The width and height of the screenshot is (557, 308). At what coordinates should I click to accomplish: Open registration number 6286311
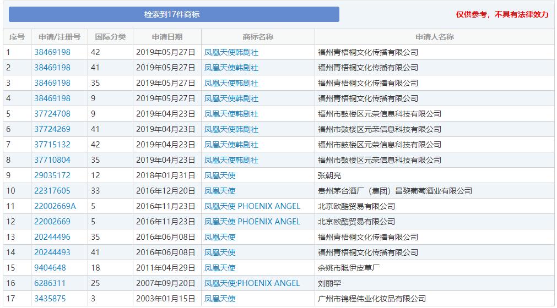[50, 283]
